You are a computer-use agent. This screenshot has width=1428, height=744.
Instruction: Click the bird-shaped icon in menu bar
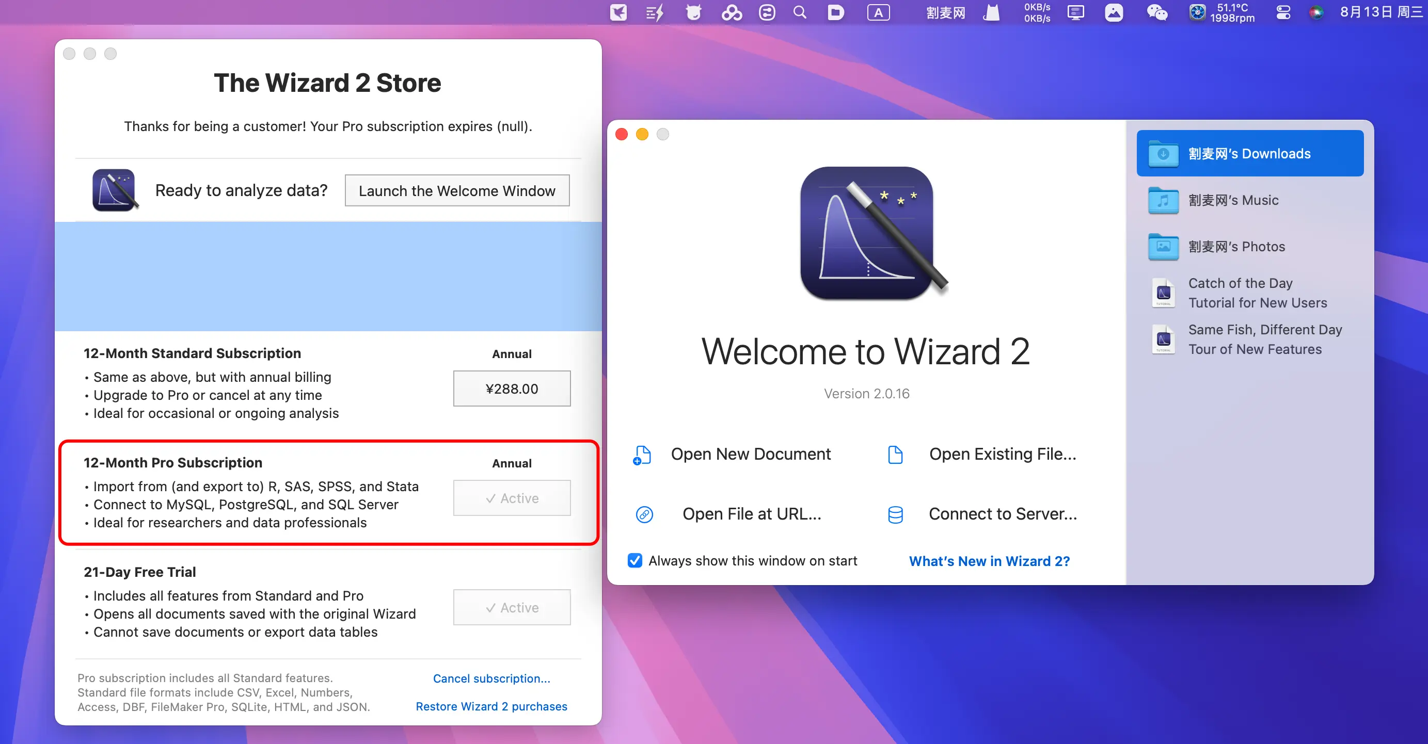[618, 12]
